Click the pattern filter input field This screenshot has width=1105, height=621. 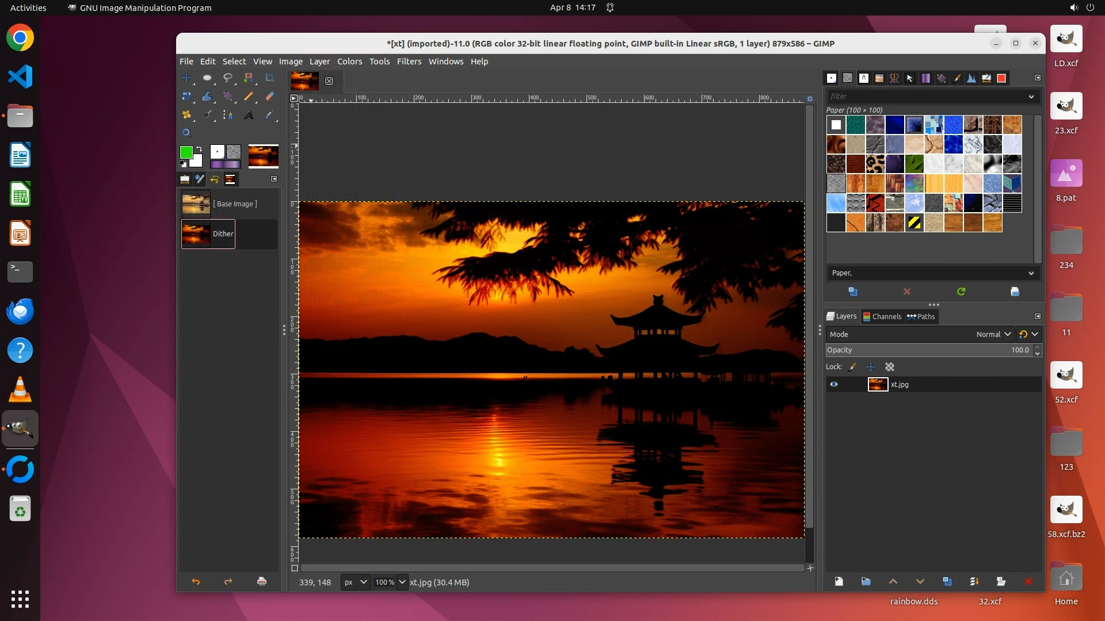point(927,97)
